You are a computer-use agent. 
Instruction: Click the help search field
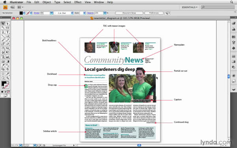click(x=218, y=7)
